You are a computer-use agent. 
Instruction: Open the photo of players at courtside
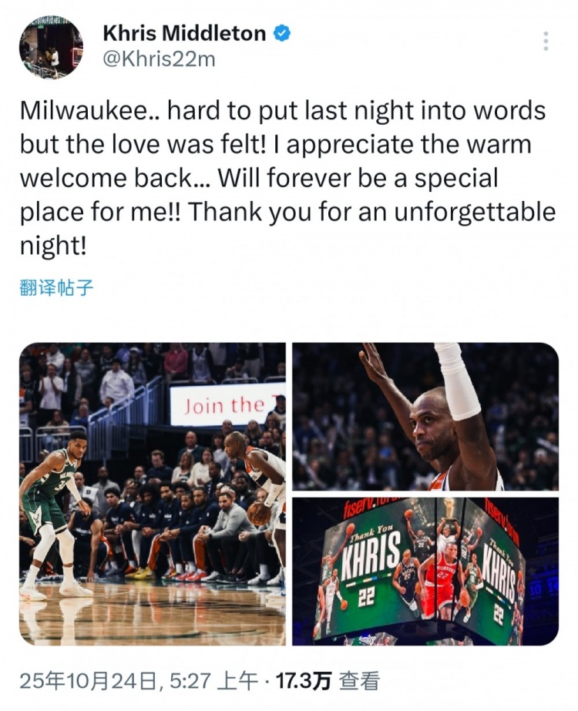click(153, 494)
